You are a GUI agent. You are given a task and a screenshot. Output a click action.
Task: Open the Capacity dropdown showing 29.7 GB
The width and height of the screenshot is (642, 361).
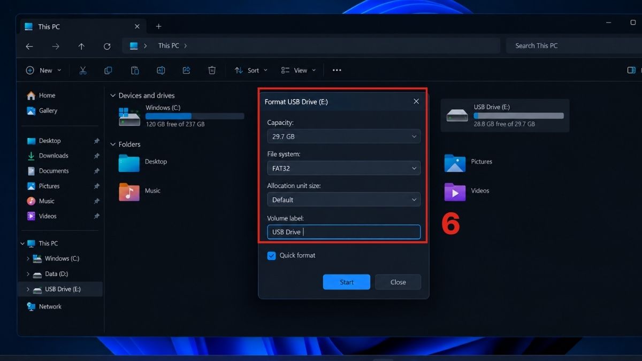click(343, 136)
